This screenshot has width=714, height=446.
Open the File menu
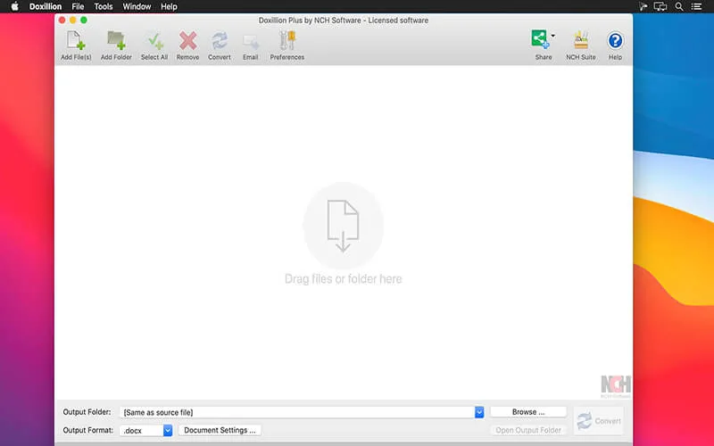pyautogui.click(x=78, y=6)
